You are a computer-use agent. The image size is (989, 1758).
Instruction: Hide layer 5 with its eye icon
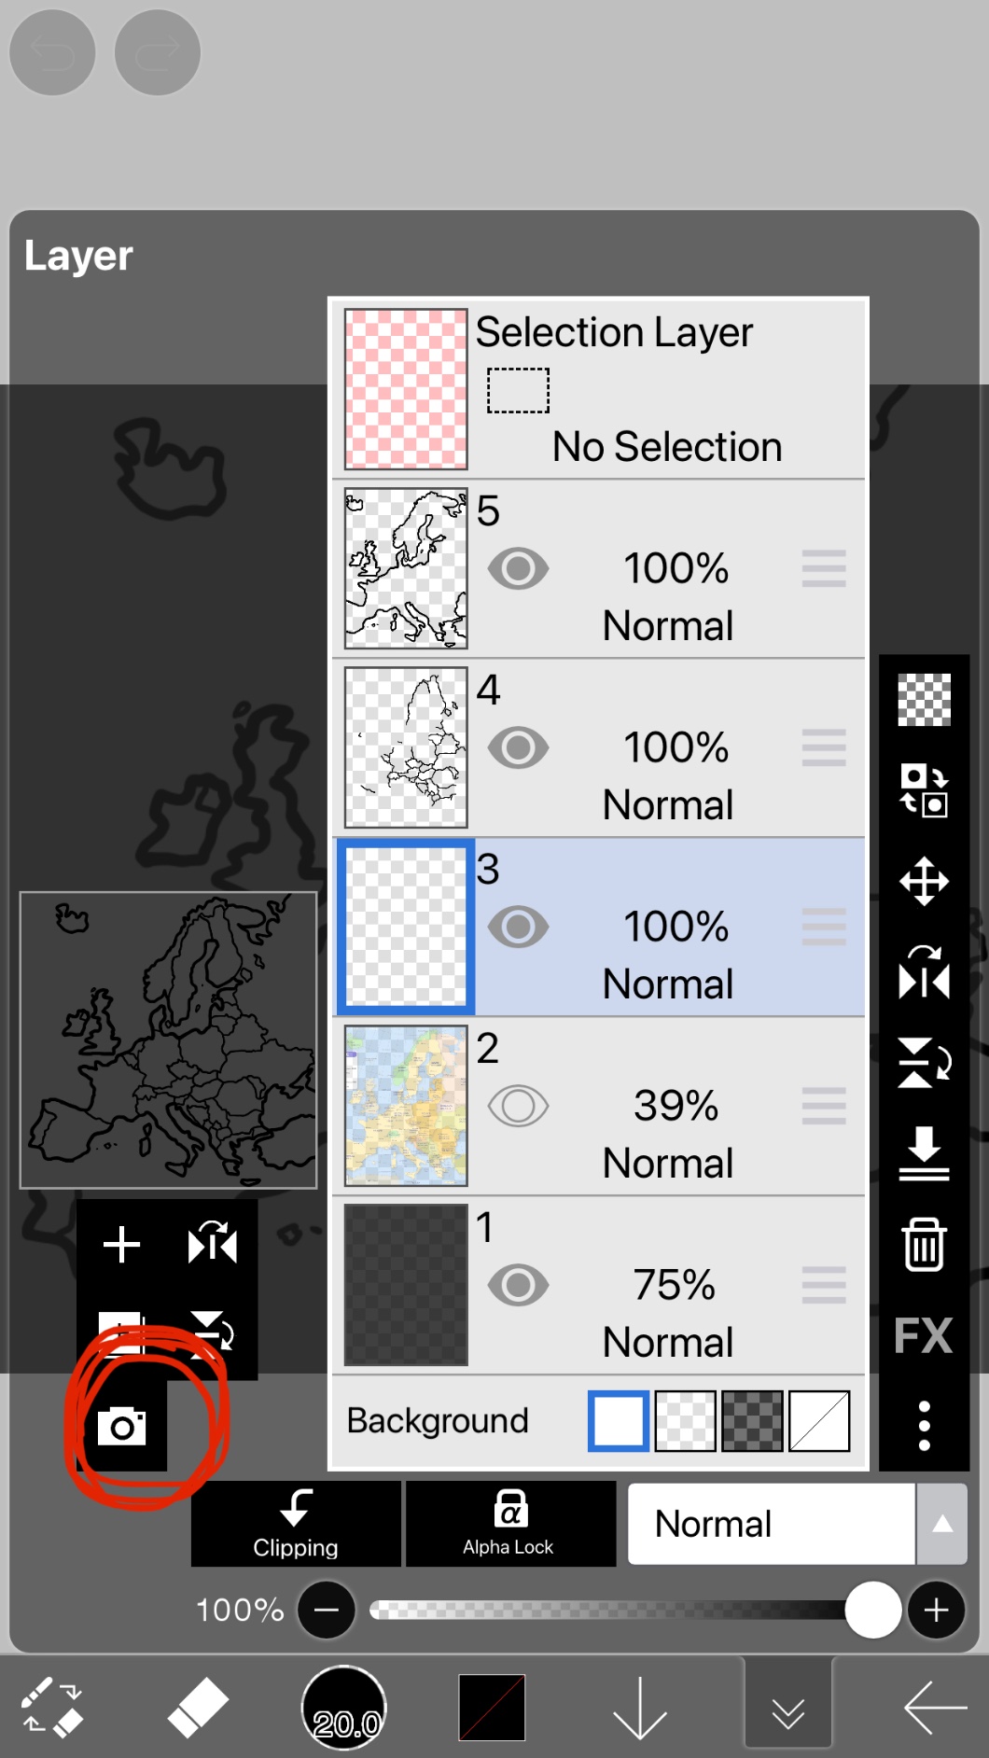pyautogui.click(x=518, y=568)
